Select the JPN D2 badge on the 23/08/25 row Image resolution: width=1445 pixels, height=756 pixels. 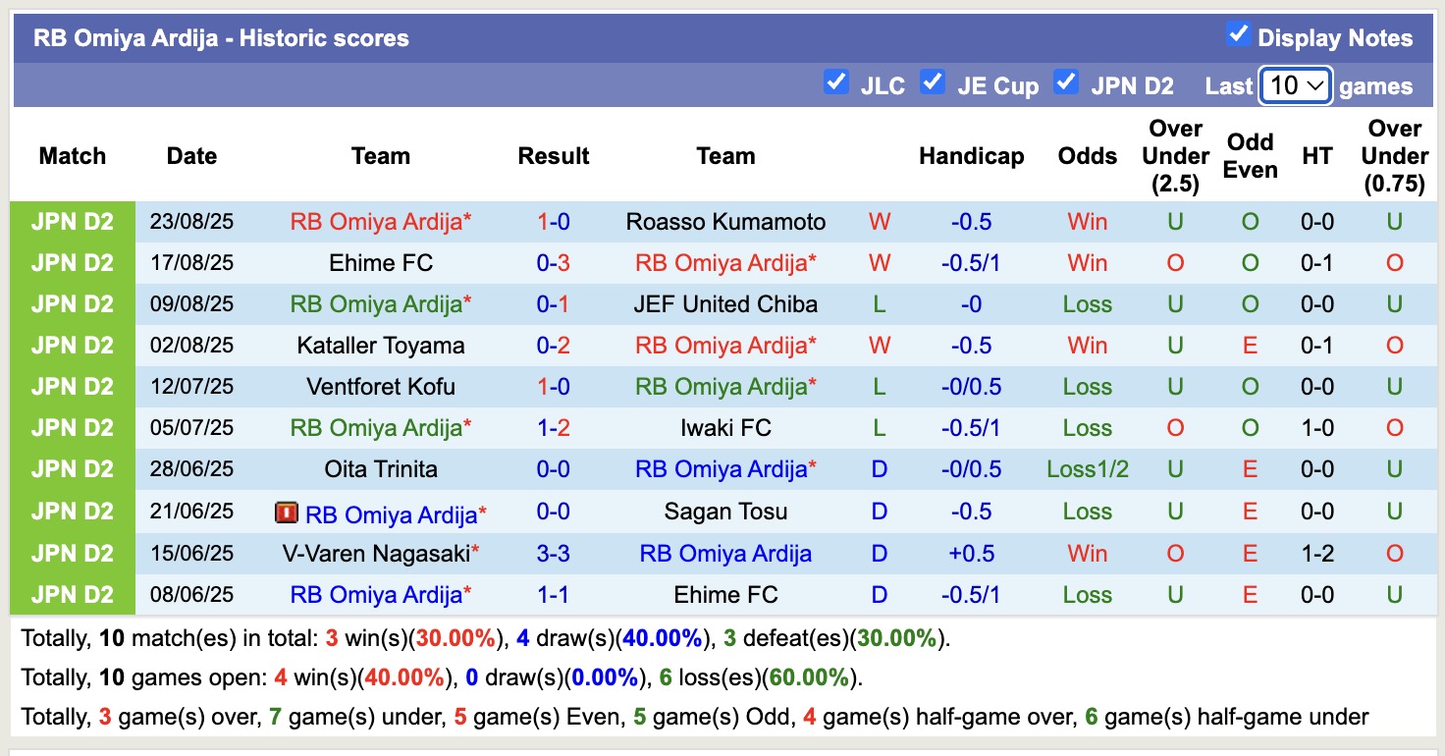tap(72, 221)
